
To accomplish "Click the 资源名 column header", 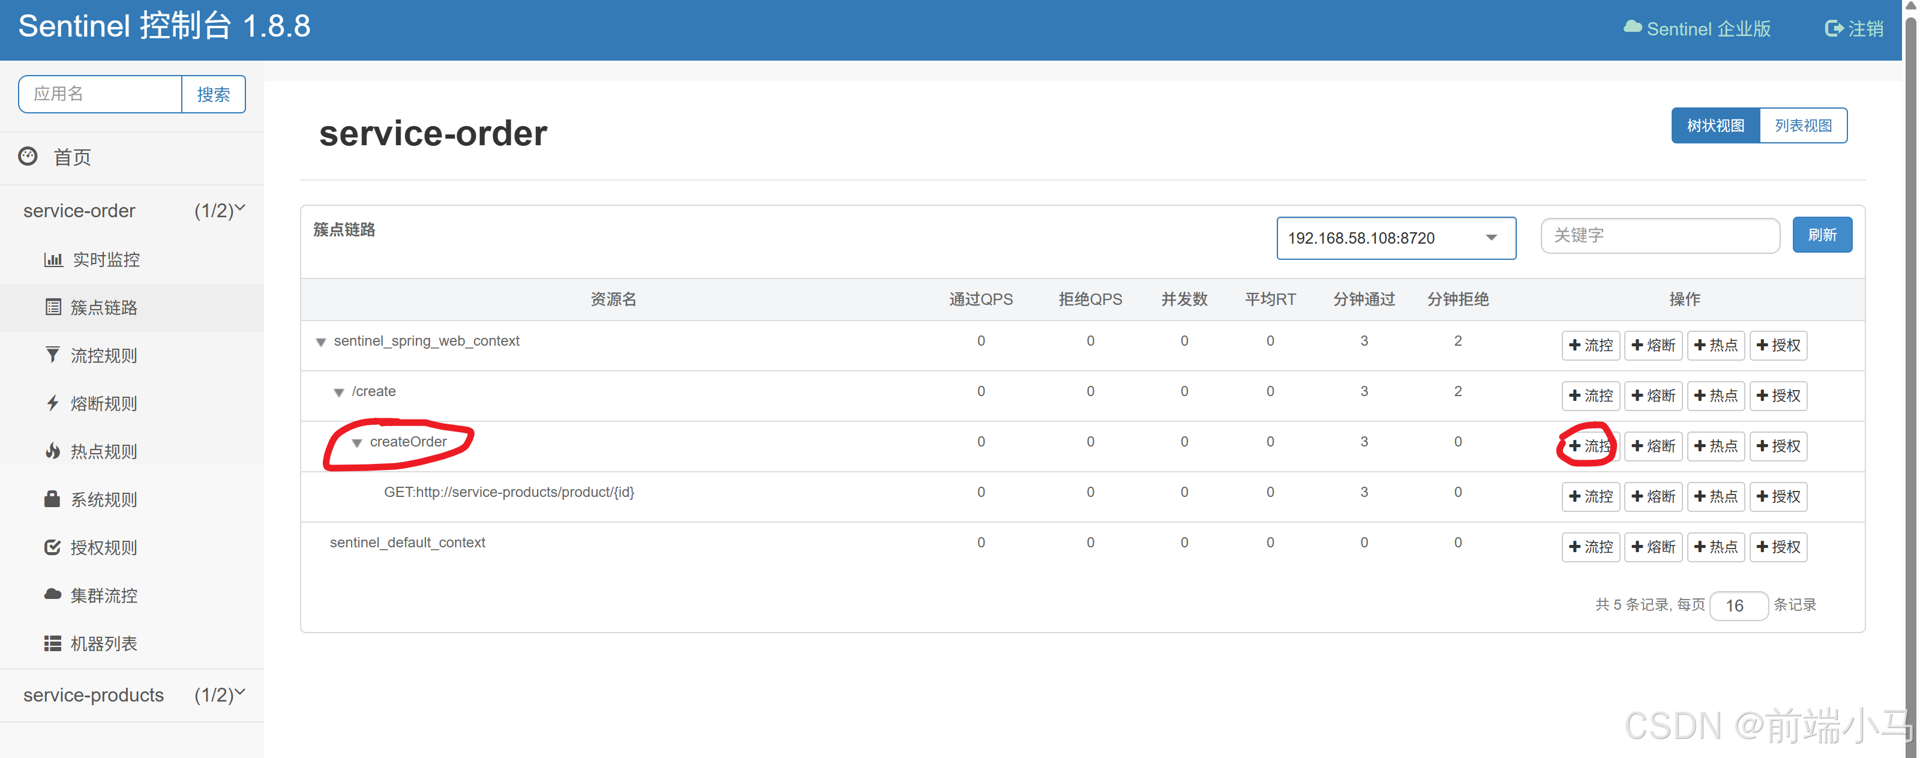I will click(613, 299).
